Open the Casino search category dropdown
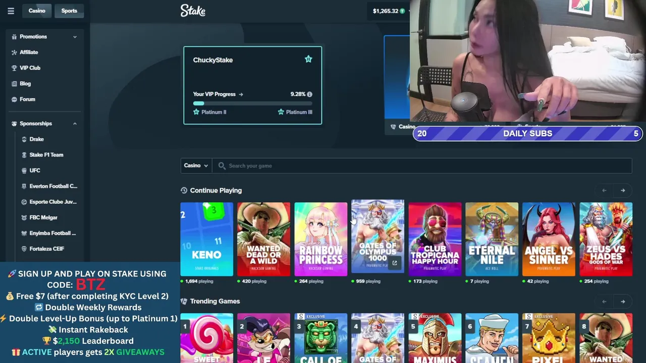646x363 pixels. [x=196, y=165]
